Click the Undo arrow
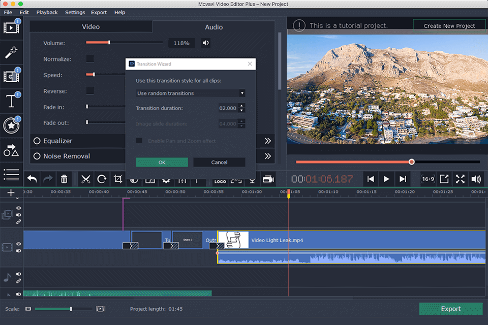488x325 pixels. coord(32,179)
